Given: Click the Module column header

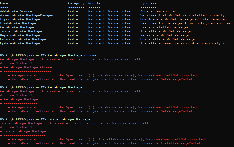Looking at the screenshot, I should (94, 3).
